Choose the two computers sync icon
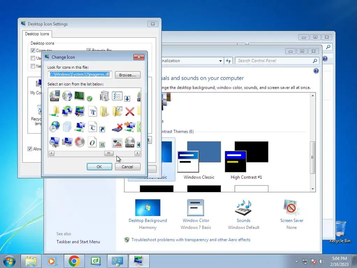Image resolution: width=357 pixels, height=268 pixels. 67,111
